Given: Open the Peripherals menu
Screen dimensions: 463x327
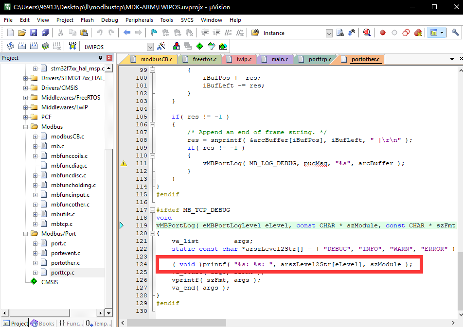Looking at the screenshot, I should pyautogui.click(x=139, y=20).
